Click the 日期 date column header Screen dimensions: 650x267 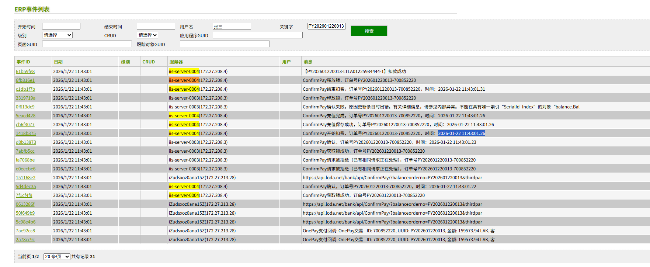click(58, 62)
